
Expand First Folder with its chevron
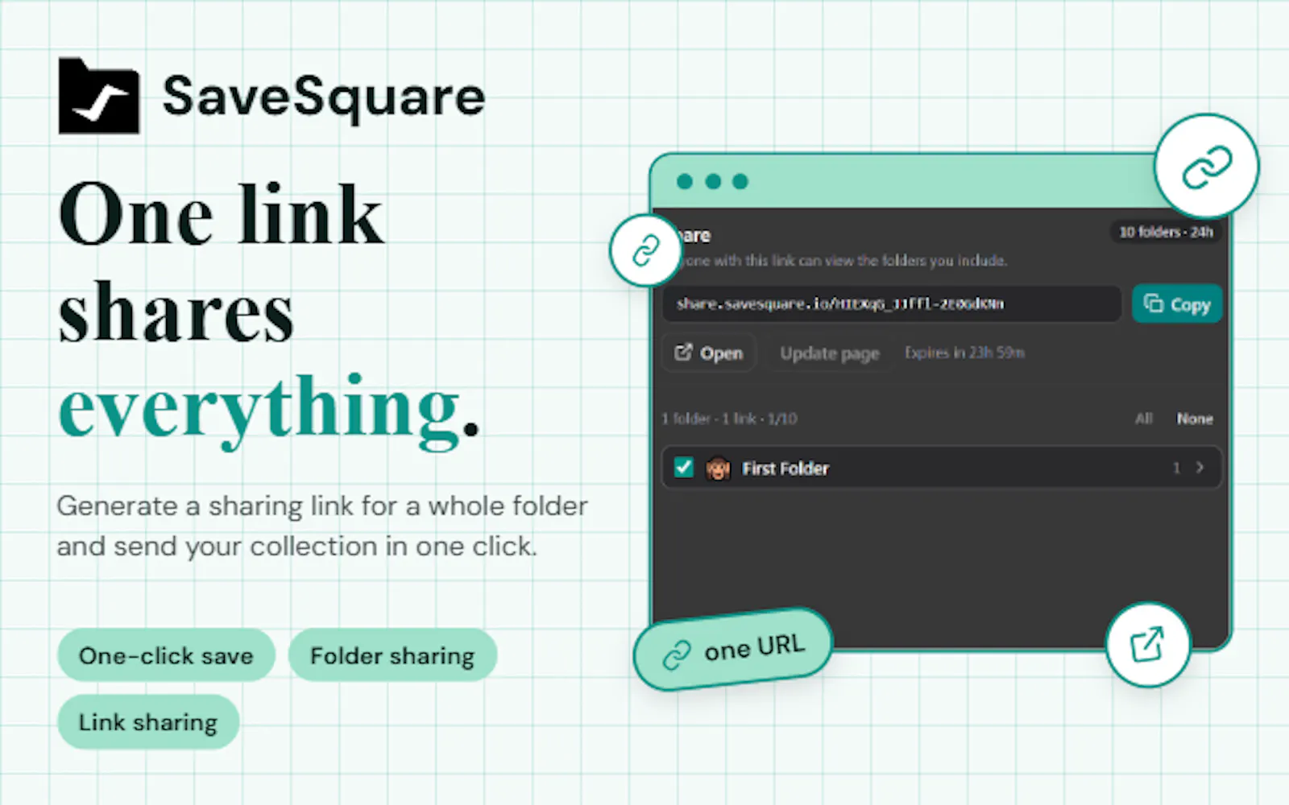click(1200, 468)
